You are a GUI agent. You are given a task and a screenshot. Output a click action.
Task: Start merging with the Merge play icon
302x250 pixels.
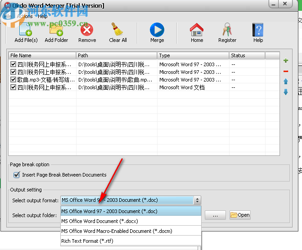pyautogui.click(x=157, y=30)
